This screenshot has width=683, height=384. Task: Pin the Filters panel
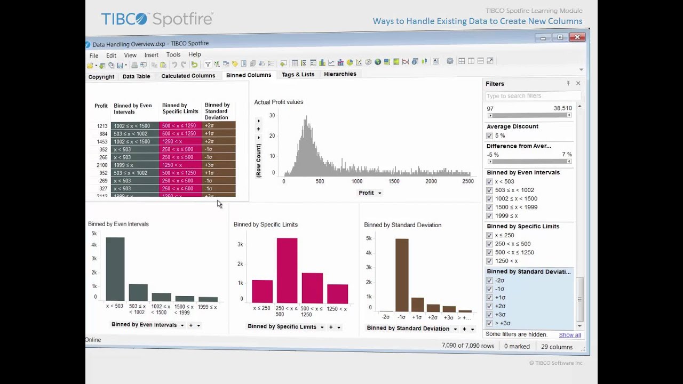pos(568,83)
